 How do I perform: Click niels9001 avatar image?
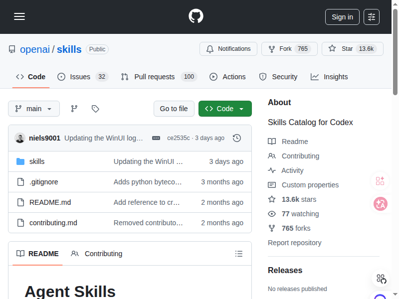coord(20,138)
